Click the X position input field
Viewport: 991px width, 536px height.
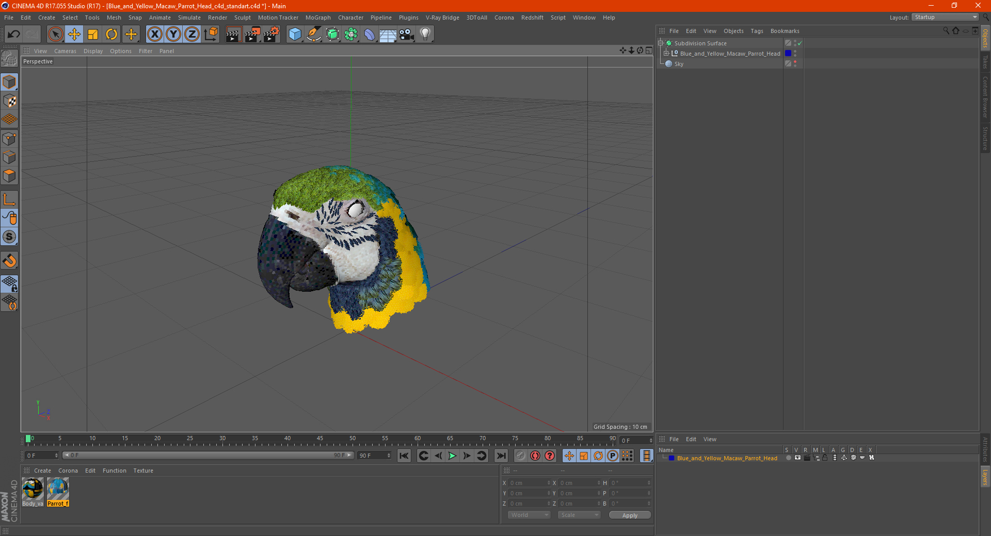click(x=530, y=483)
